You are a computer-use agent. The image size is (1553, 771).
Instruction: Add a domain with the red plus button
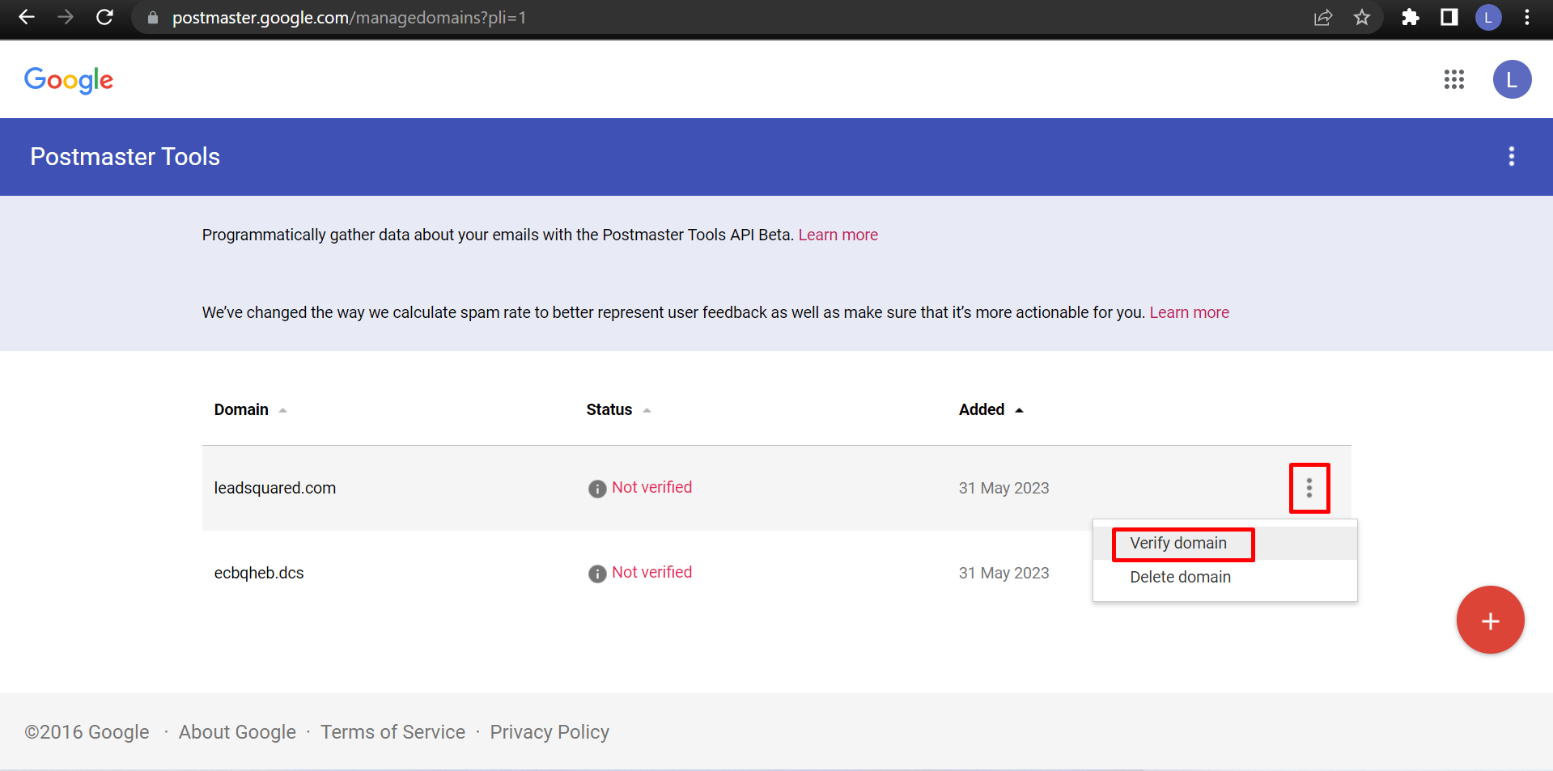pos(1490,620)
